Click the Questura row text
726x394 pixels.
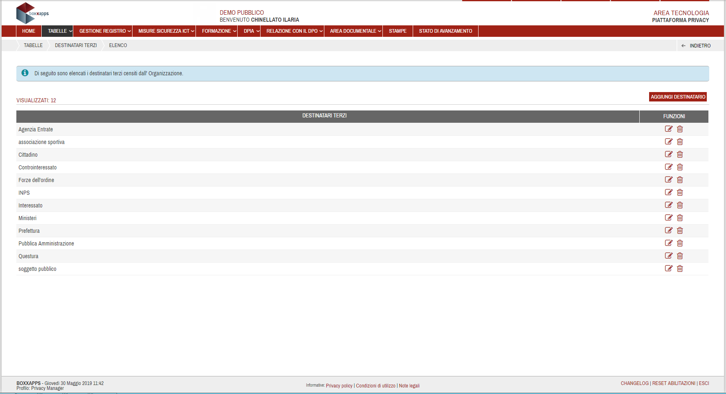point(28,256)
